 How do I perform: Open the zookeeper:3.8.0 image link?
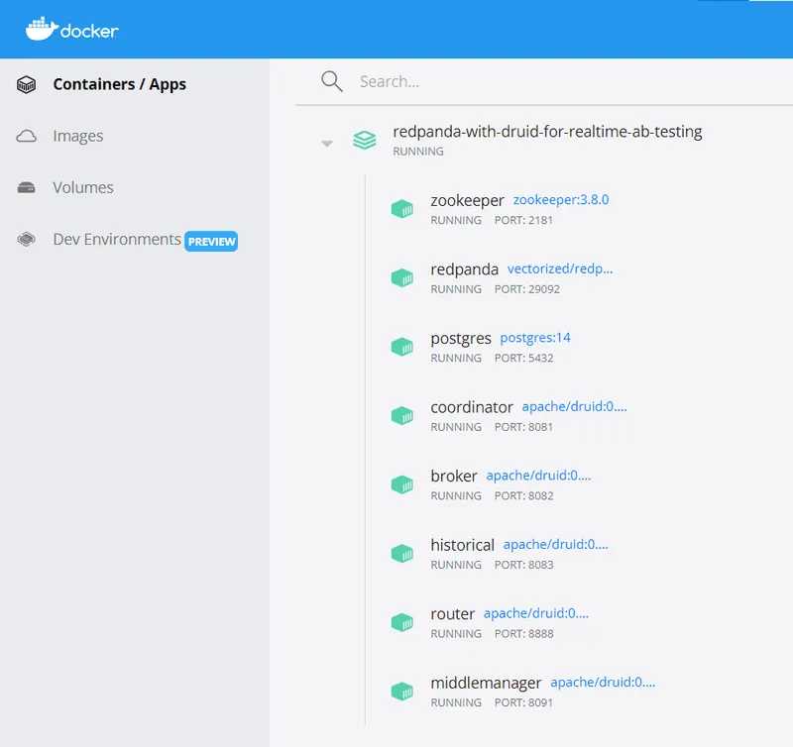562,199
